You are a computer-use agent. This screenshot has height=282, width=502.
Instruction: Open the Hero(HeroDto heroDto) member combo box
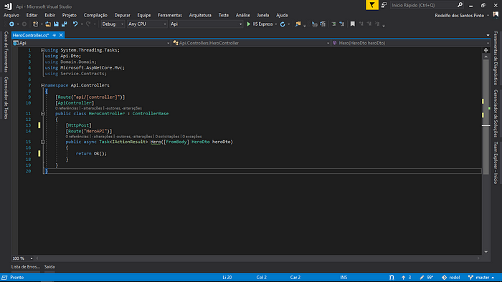[411, 43]
